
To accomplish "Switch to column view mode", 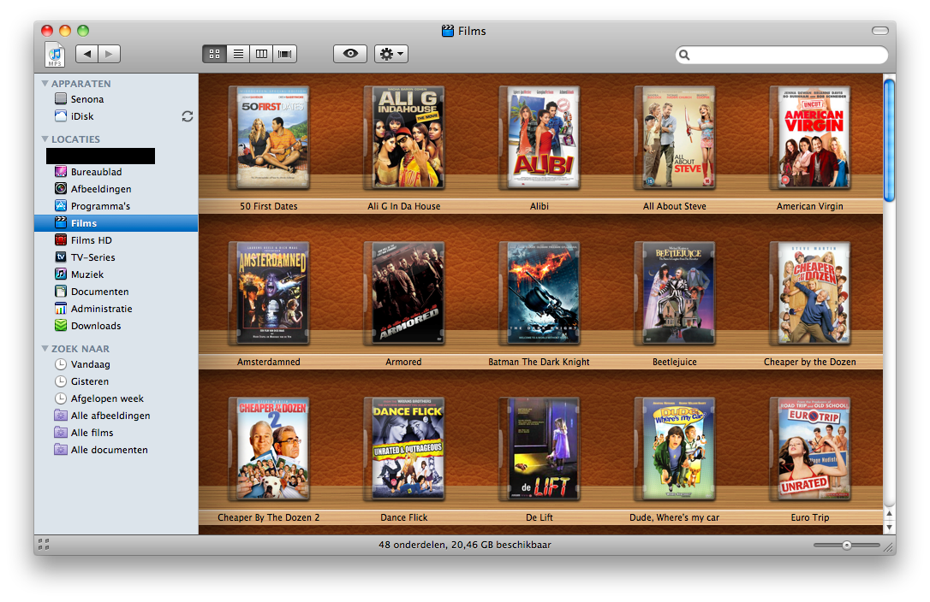I will [261, 54].
